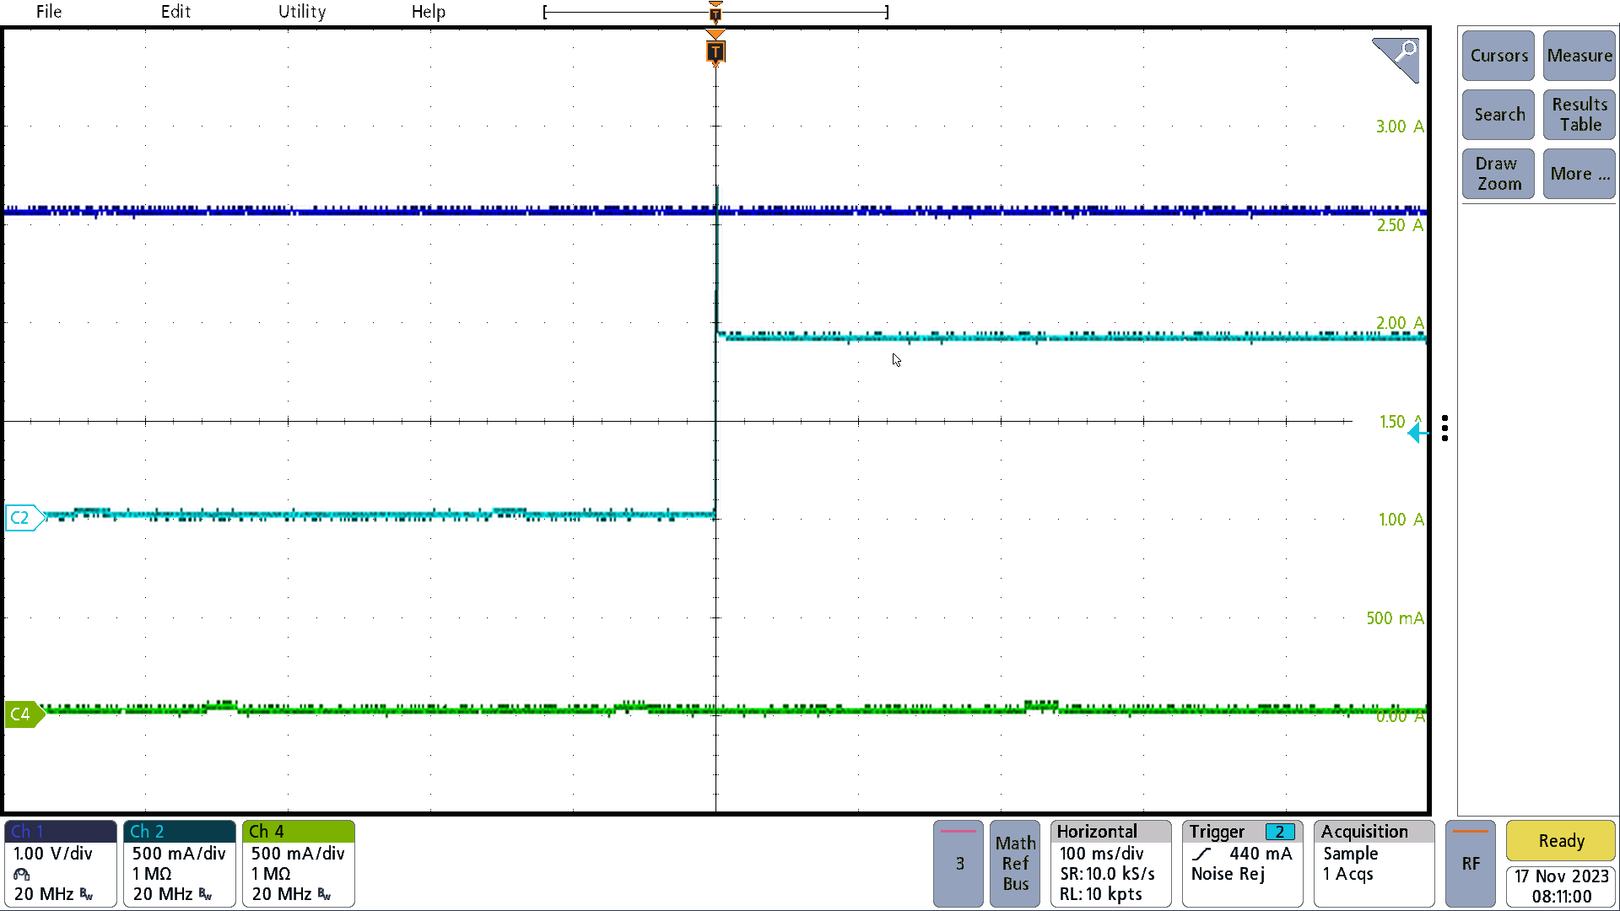The height and width of the screenshot is (911, 1620).
Task: Click the 3.00 A scale label
Action: tap(1400, 127)
